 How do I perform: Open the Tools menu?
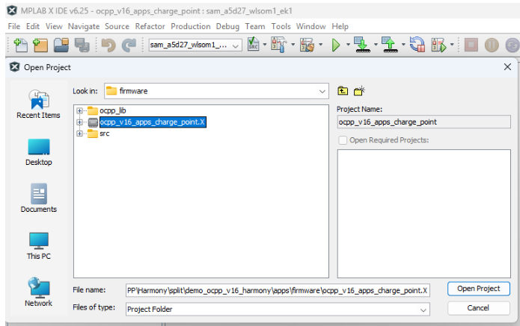point(281,26)
